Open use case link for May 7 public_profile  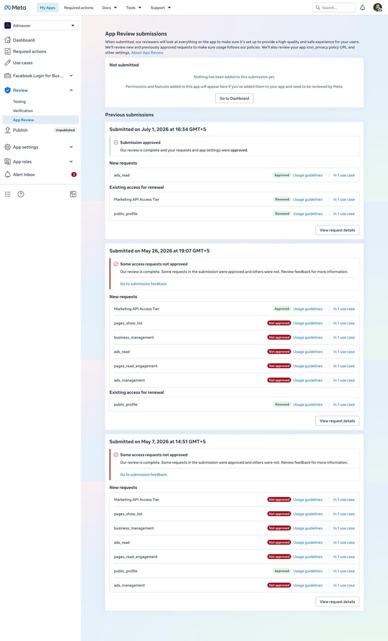pos(344,571)
